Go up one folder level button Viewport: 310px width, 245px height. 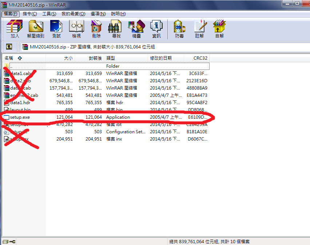click(x=9, y=47)
